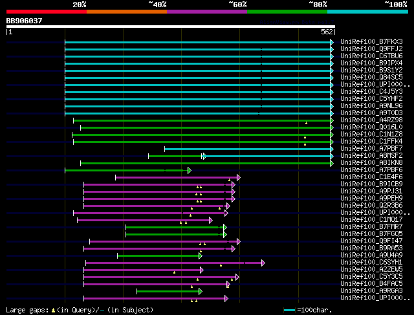
Task: Click the UniRef100_A7PBF6 label
Action: click(371, 169)
